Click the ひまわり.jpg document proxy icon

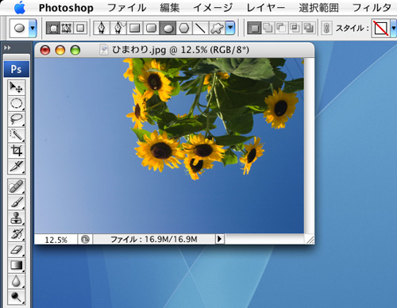pos(104,50)
